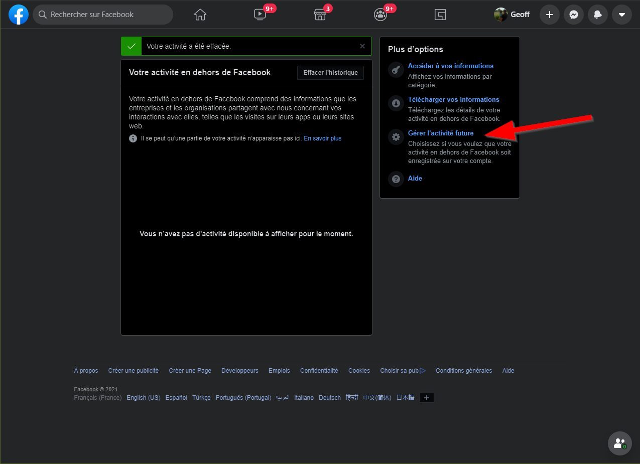Open Geoff's profile
The image size is (640, 464).
tap(512, 15)
